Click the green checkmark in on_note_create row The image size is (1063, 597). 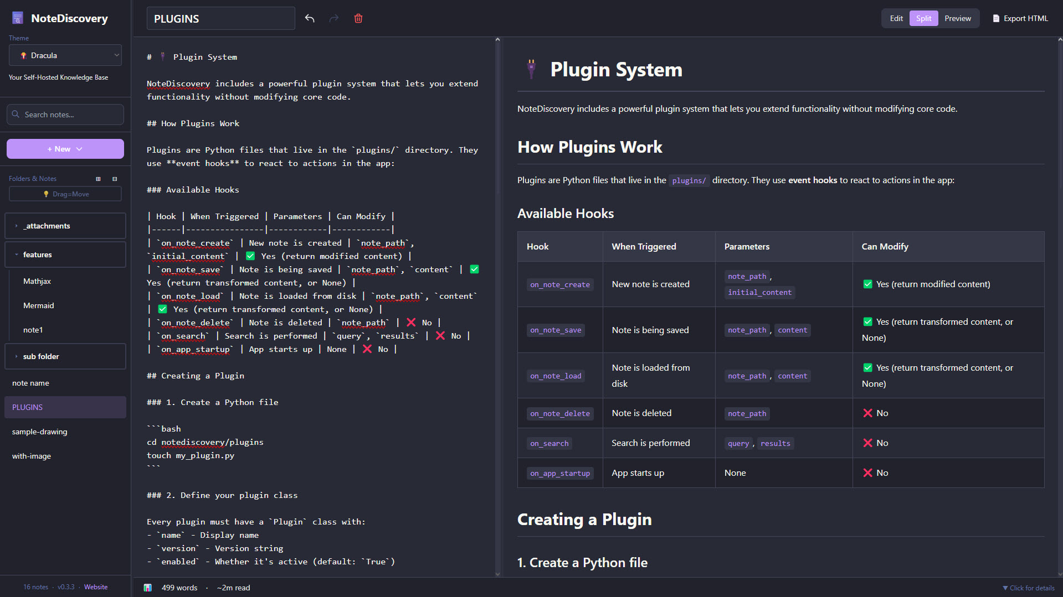point(867,284)
